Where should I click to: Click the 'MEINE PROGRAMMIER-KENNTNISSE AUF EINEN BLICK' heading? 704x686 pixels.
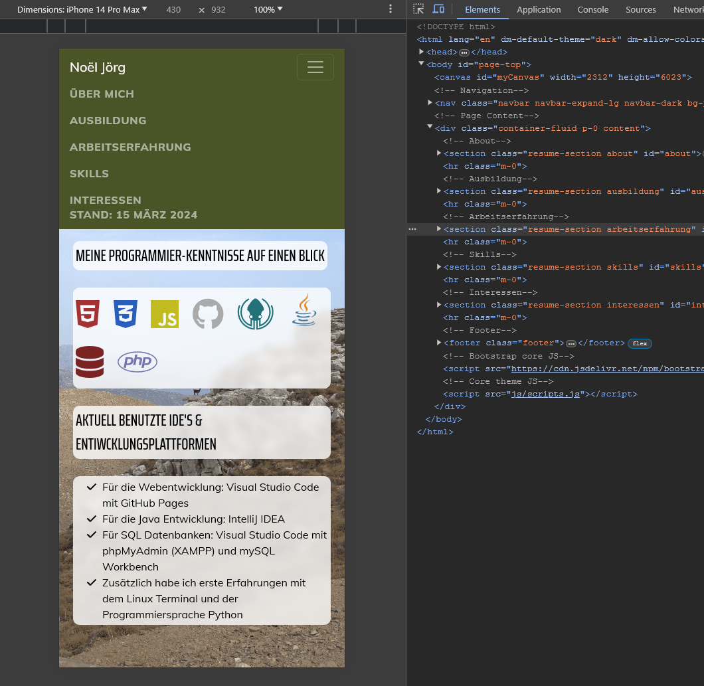[x=200, y=256]
